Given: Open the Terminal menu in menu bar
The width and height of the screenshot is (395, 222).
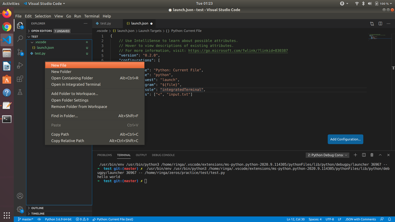Looking at the screenshot, I should (x=92, y=16).
